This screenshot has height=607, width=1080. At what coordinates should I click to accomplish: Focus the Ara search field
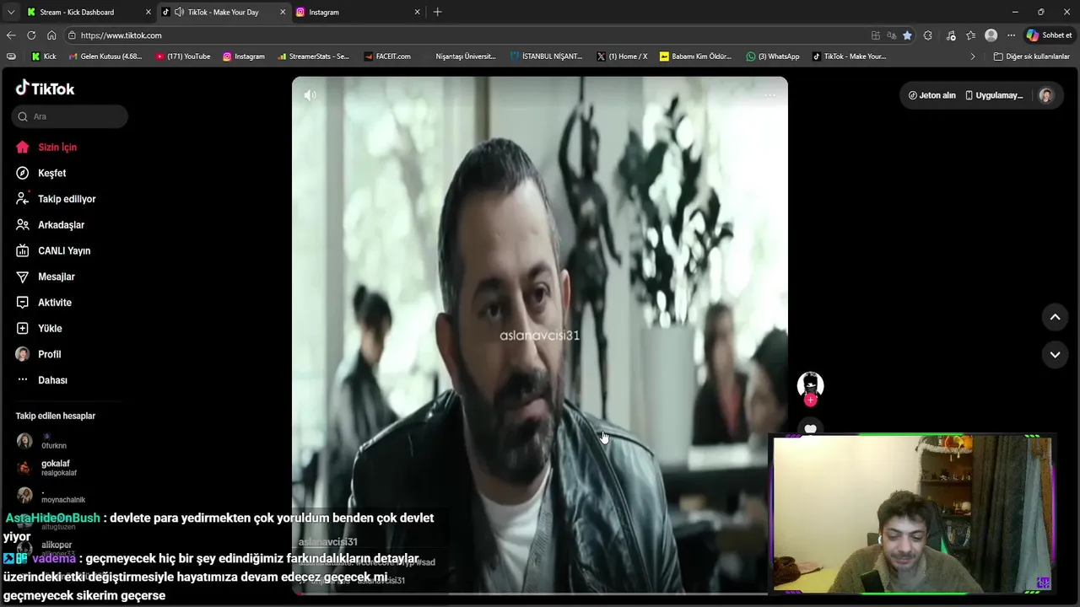pyautogui.click(x=70, y=116)
